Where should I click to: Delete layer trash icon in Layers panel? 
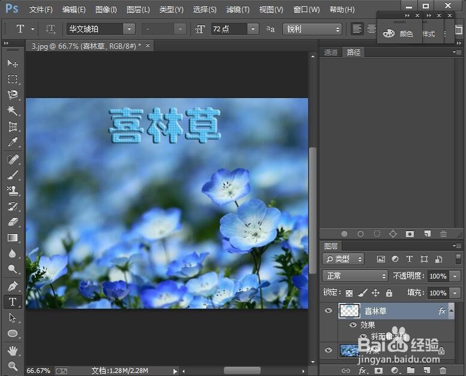[443, 371]
